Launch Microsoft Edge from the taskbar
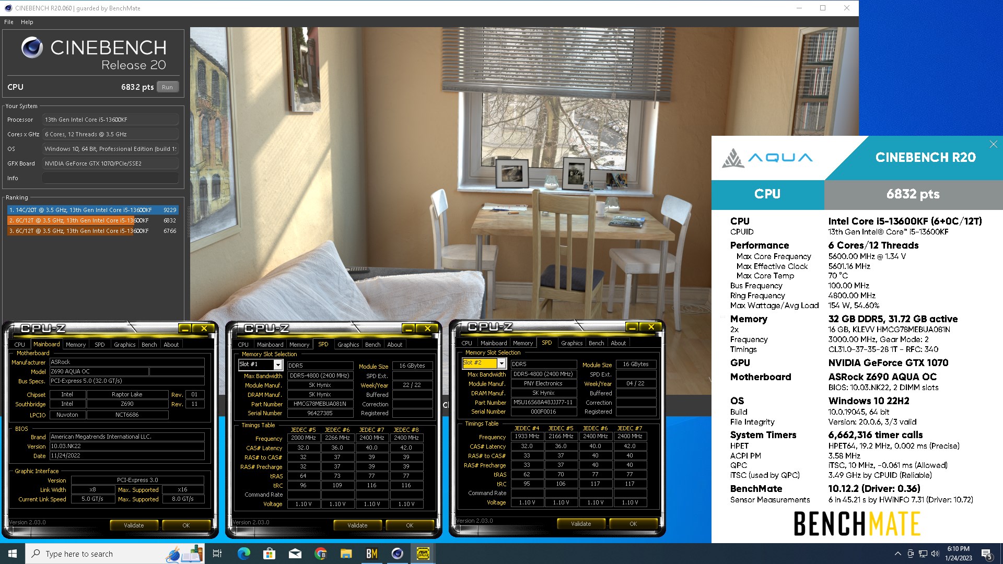The image size is (1003, 564). click(x=243, y=554)
